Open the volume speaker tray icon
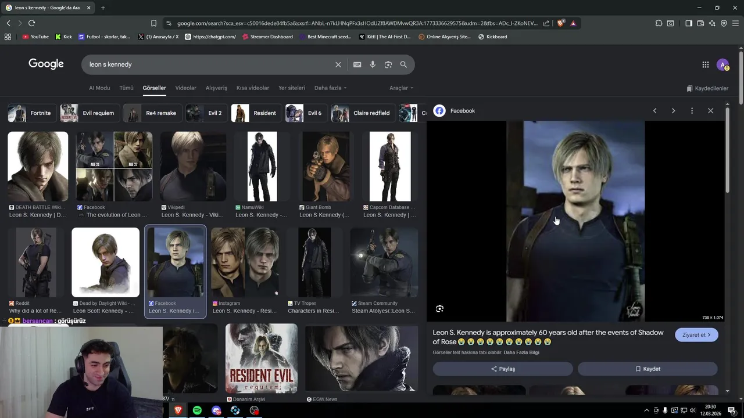The image size is (744, 418). pyautogui.click(x=692, y=410)
